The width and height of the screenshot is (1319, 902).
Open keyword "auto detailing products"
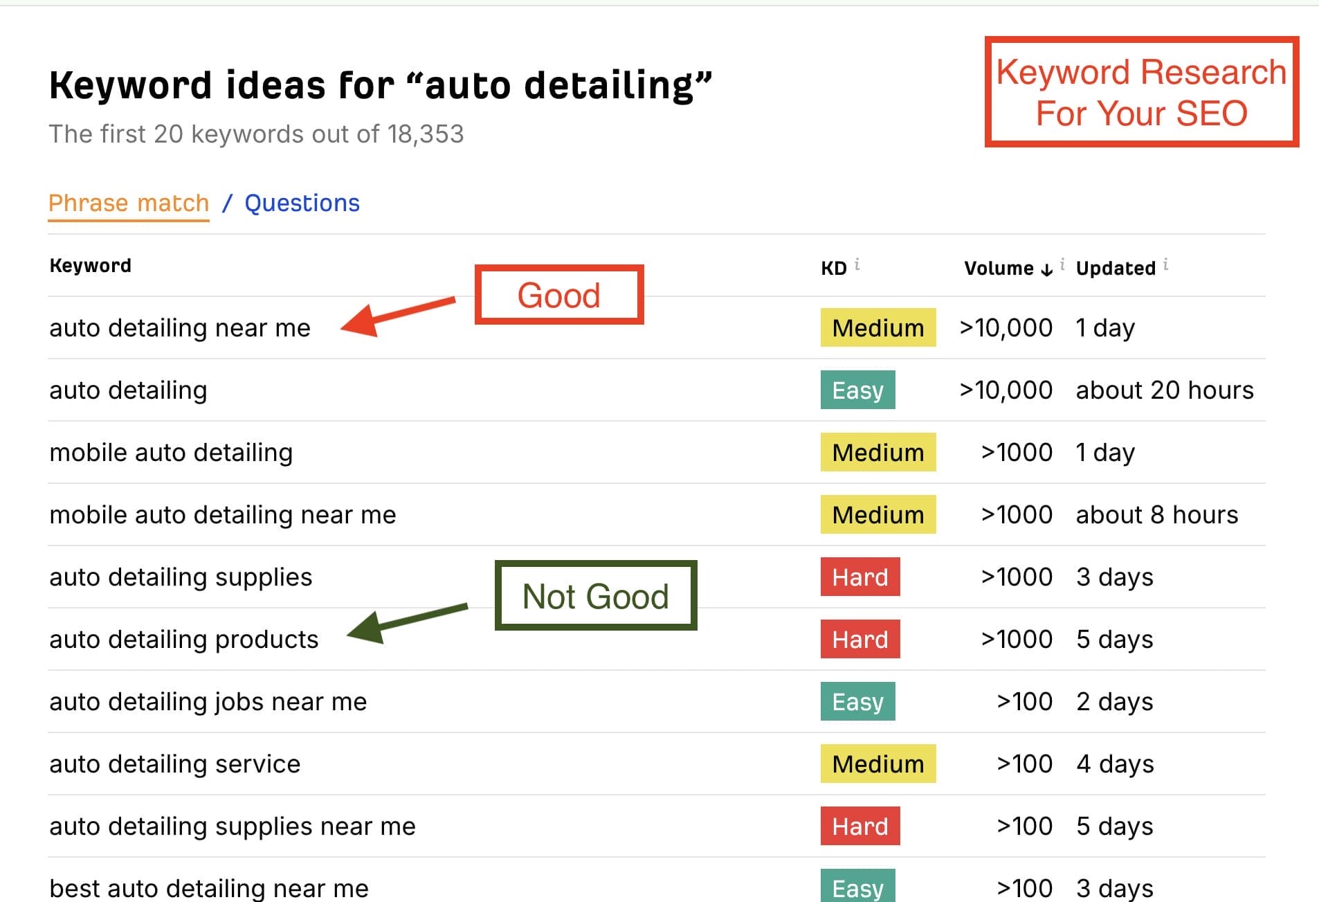[183, 639]
